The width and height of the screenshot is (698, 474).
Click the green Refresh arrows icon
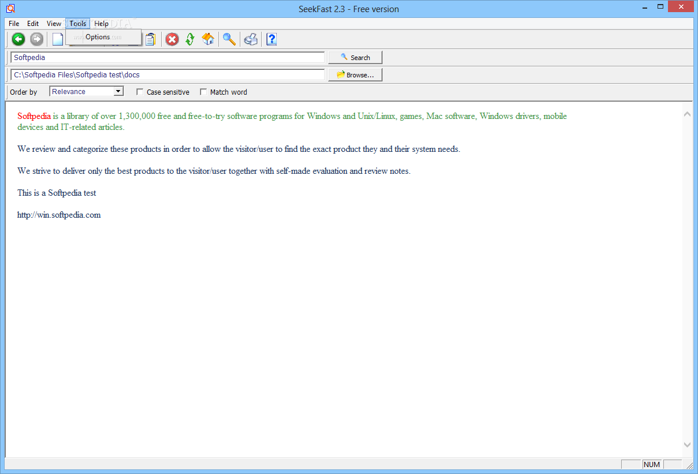[x=190, y=39]
